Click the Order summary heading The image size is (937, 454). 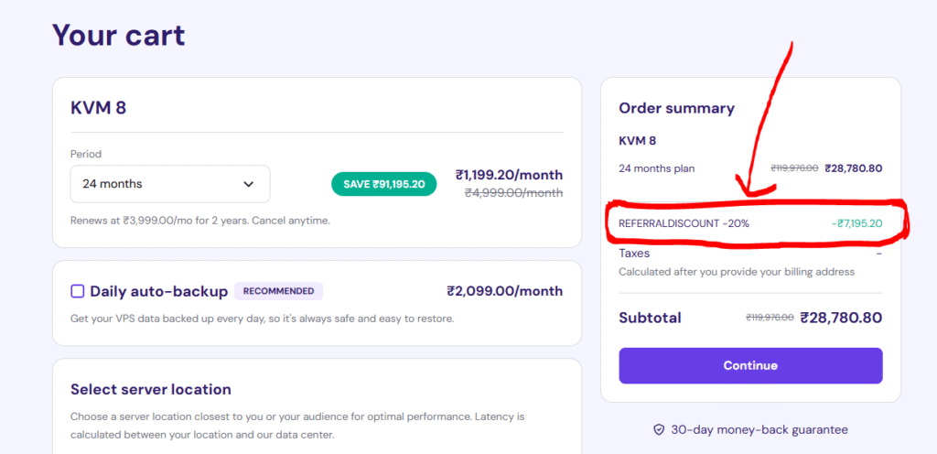pyautogui.click(x=676, y=108)
